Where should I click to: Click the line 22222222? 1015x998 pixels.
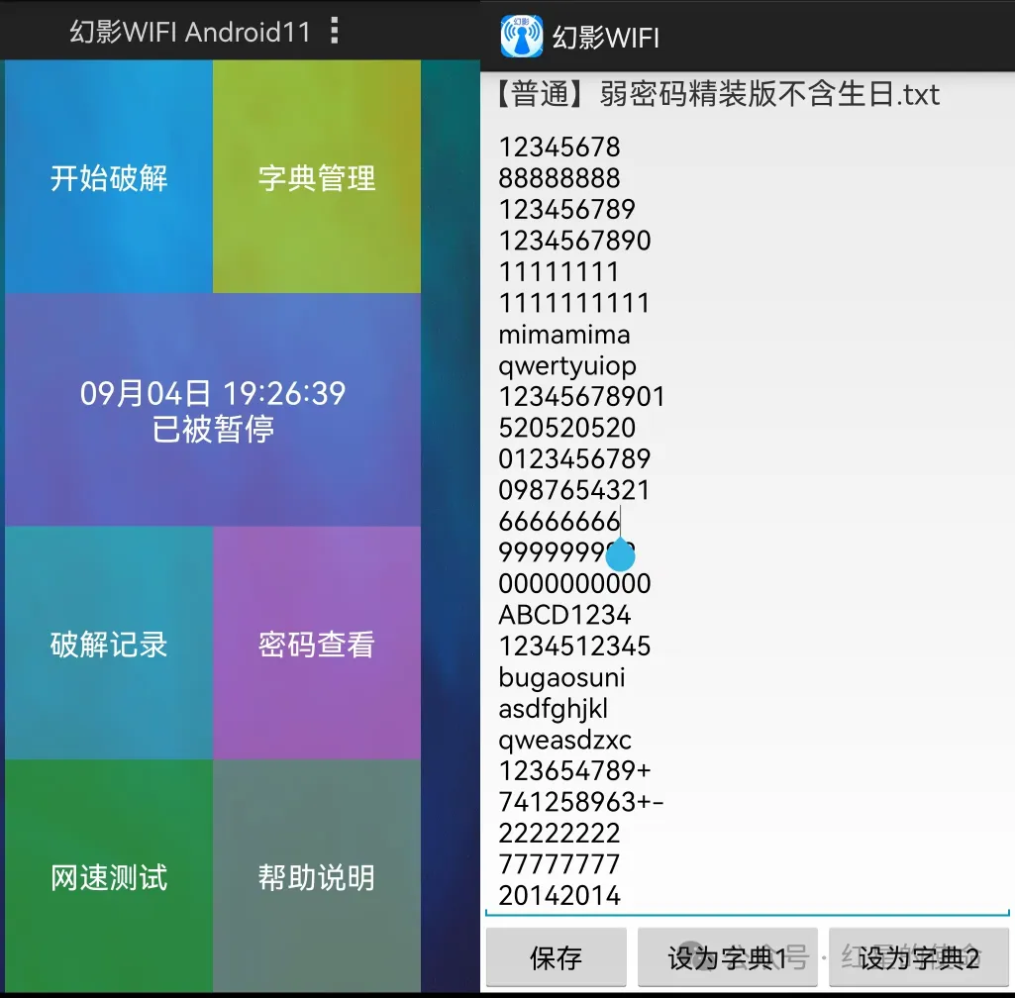[x=559, y=833]
